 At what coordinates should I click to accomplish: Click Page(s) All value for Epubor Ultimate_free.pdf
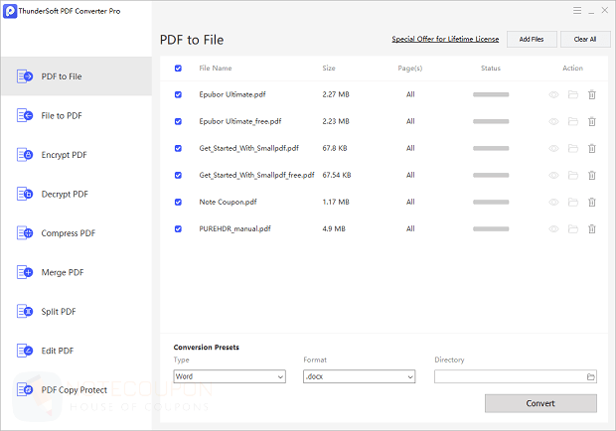(x=410, y=121)
